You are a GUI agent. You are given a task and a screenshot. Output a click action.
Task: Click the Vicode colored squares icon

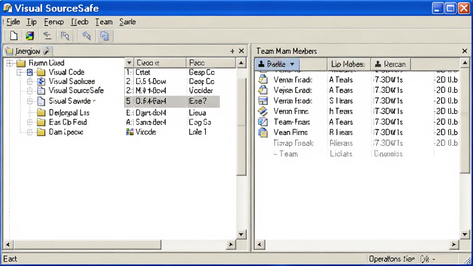coord(130,132)
